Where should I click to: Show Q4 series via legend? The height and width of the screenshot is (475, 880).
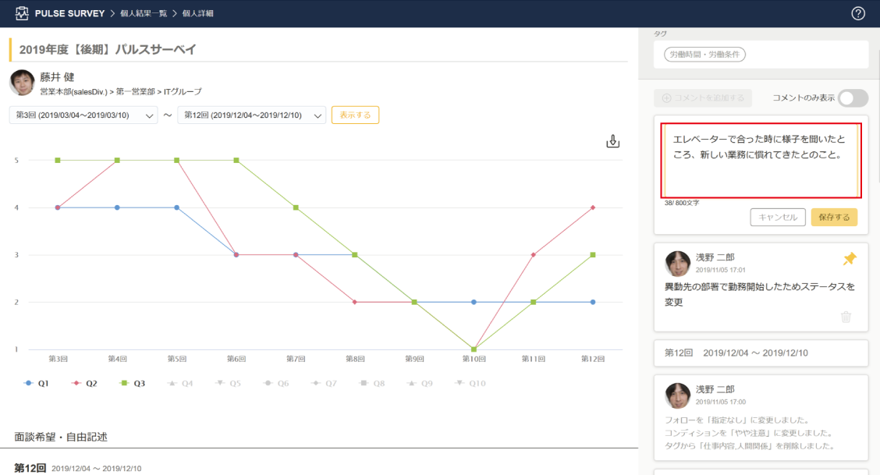pos(180,384)
